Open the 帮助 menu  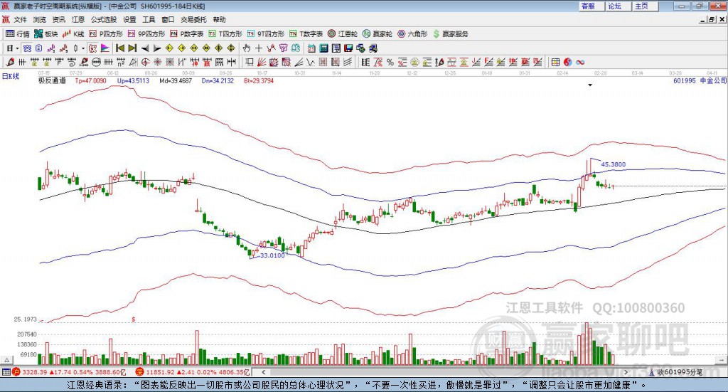point(219,19)
